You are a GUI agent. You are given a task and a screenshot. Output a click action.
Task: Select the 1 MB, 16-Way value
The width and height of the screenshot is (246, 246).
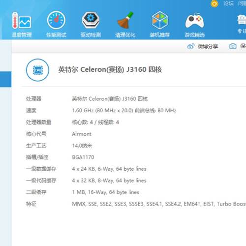click(x=106, y=192)
